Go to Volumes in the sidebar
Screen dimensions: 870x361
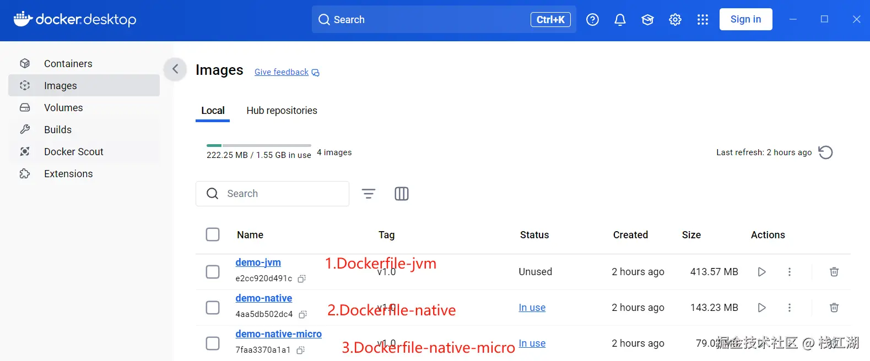point(84,107)
